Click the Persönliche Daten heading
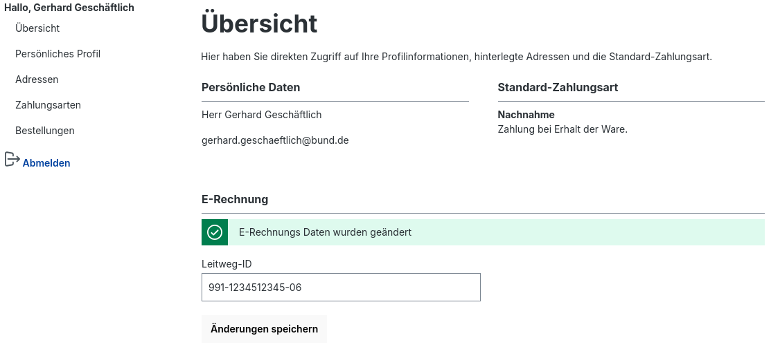The image size is (771, 347). [x=251, y=87]
